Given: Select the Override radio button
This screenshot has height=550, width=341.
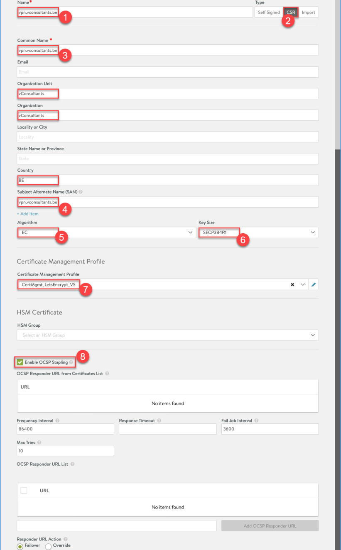Looking at the screenshot, I should pos(48,546).
